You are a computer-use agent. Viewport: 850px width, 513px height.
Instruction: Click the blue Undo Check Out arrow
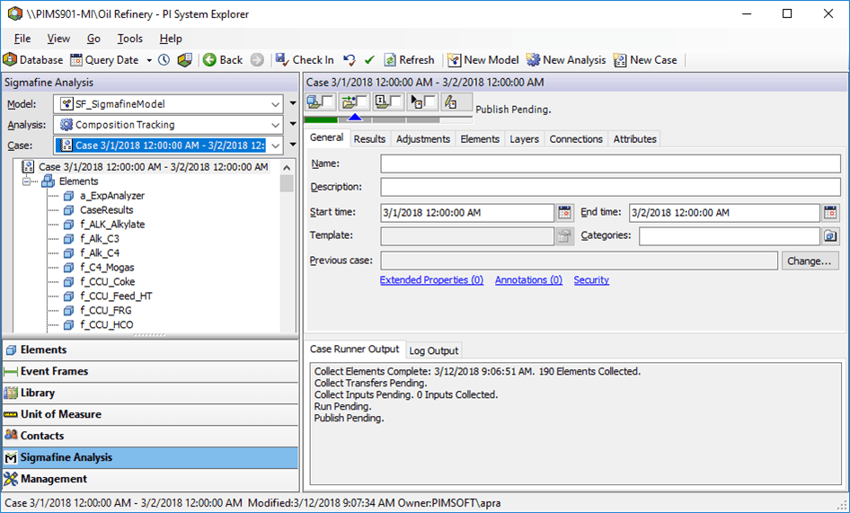point(350,60)
